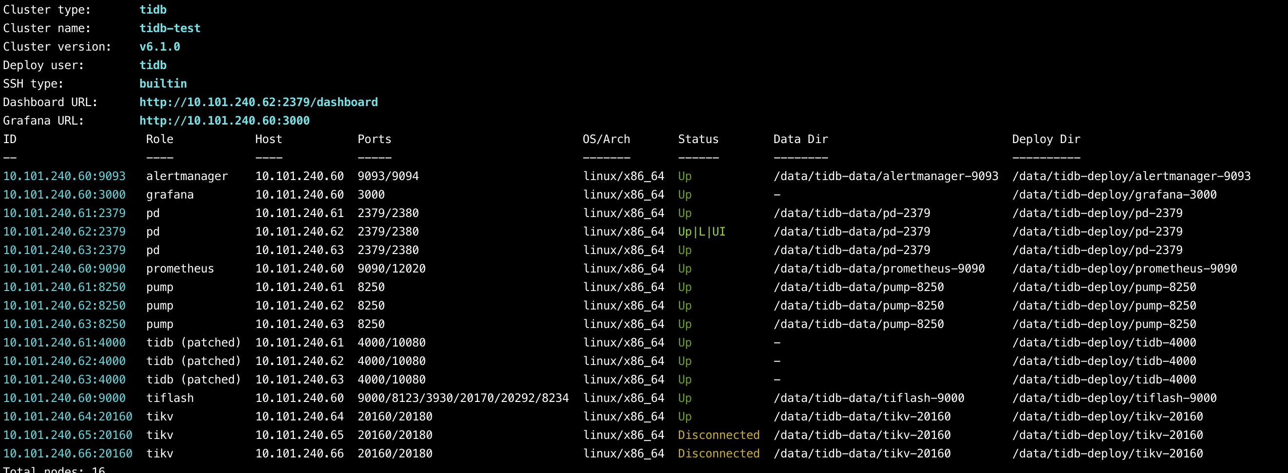Image resolution: width=1288 pixels, height=473 pixels.
Task: Select the cluster version value v6.1.0
Action: tap(159, 47)
